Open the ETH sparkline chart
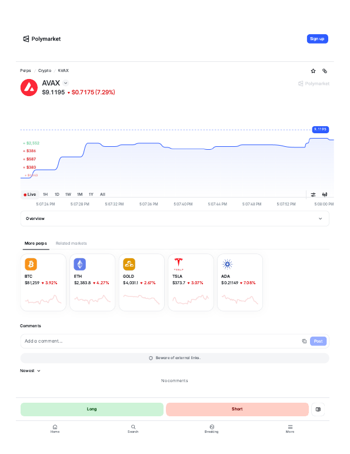This screenshot has height=454, width=350. coord(92,300)
